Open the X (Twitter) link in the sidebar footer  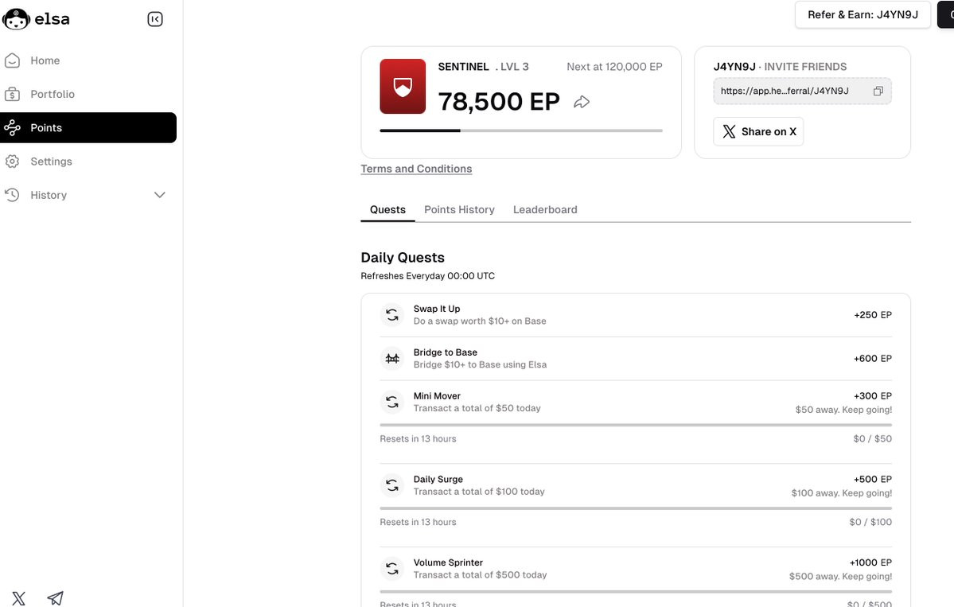(19, 598)
